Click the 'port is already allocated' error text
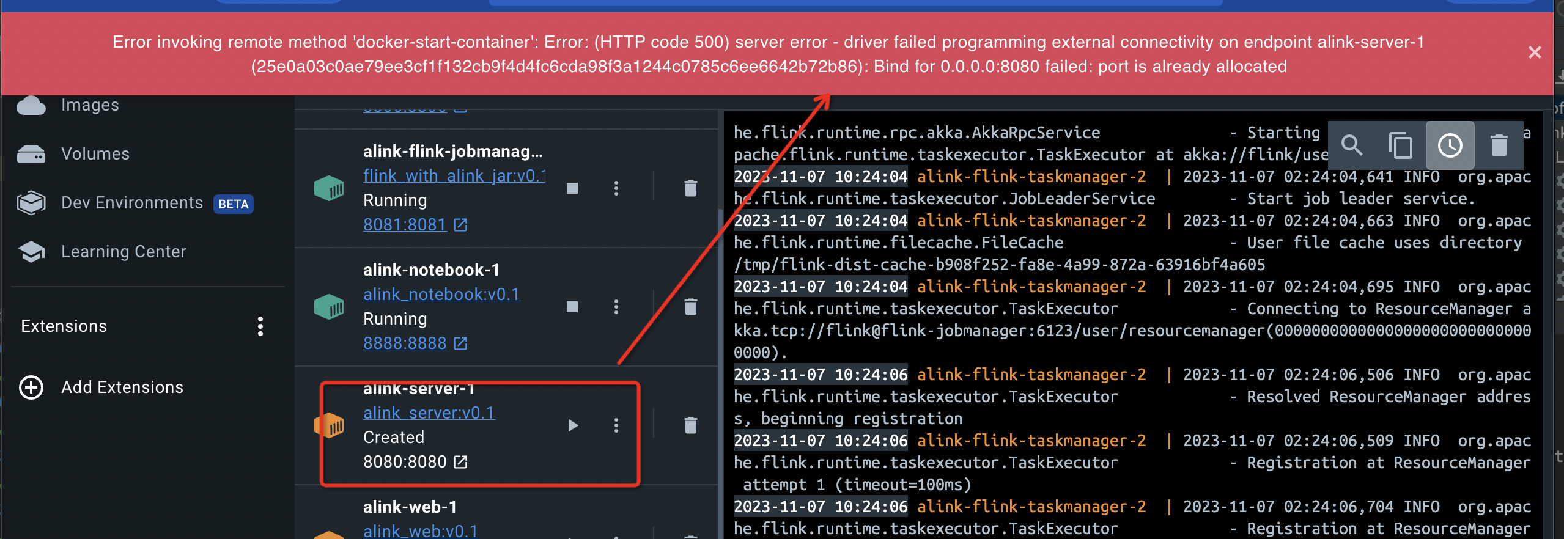Screen dimensions: 1564x539 point(1192,67)
